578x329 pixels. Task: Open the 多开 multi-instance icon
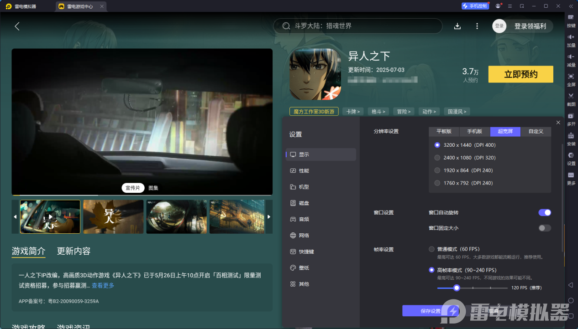571,116
